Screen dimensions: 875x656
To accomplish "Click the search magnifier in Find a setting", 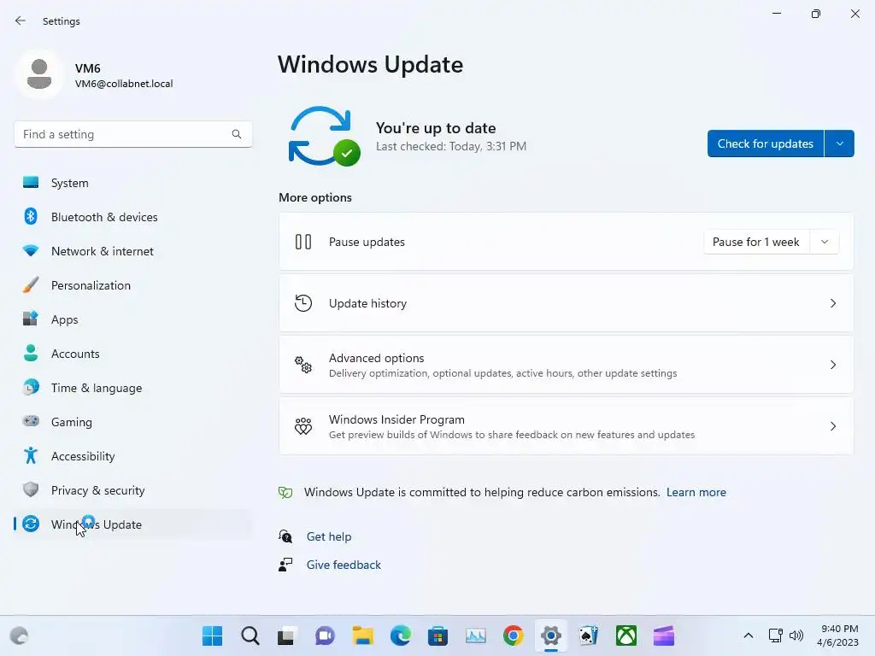I will tap(237, 134).
